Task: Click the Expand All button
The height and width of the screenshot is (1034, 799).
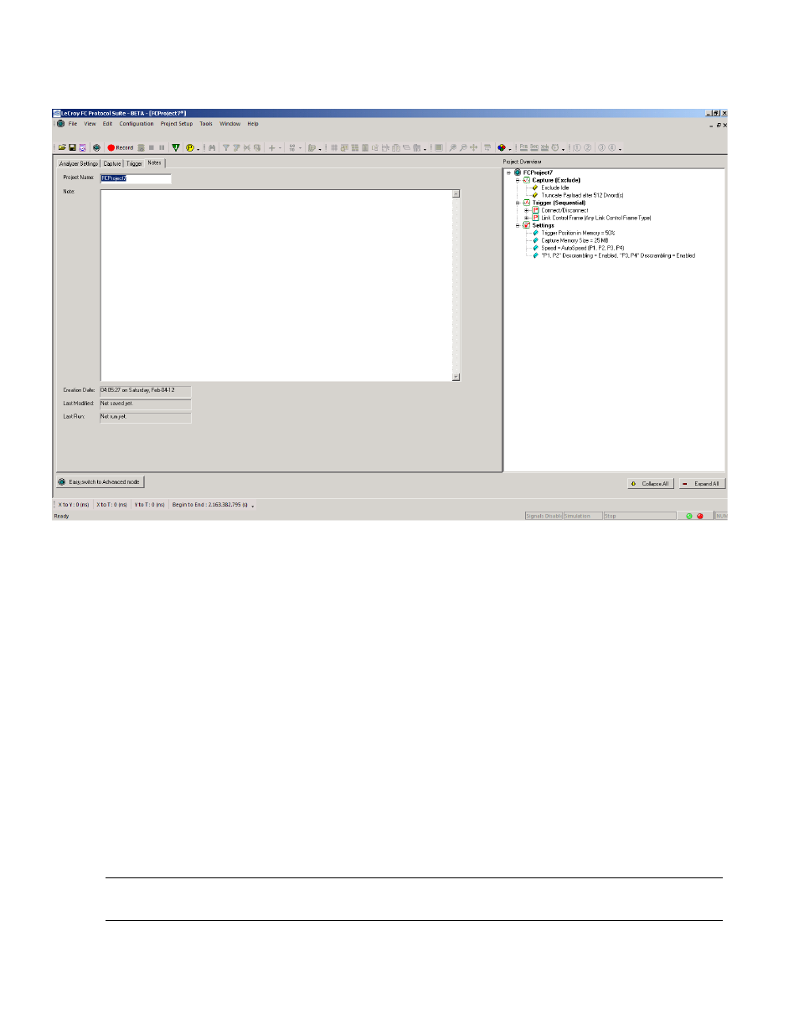Action: coord(702,484)
